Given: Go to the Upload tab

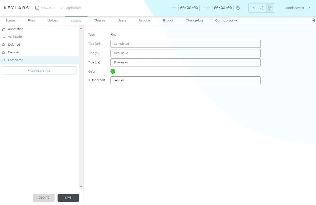Looking at the screenshot, I should click(x=53, y=20).
